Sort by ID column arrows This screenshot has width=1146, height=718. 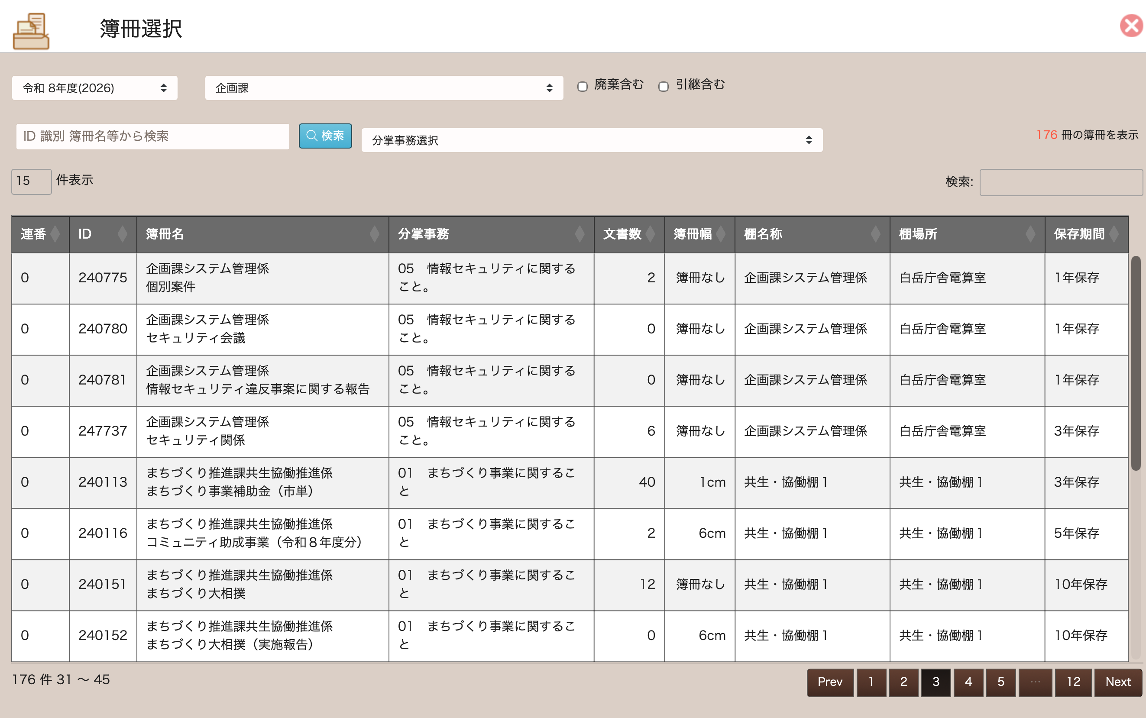[x=123, y=234]
